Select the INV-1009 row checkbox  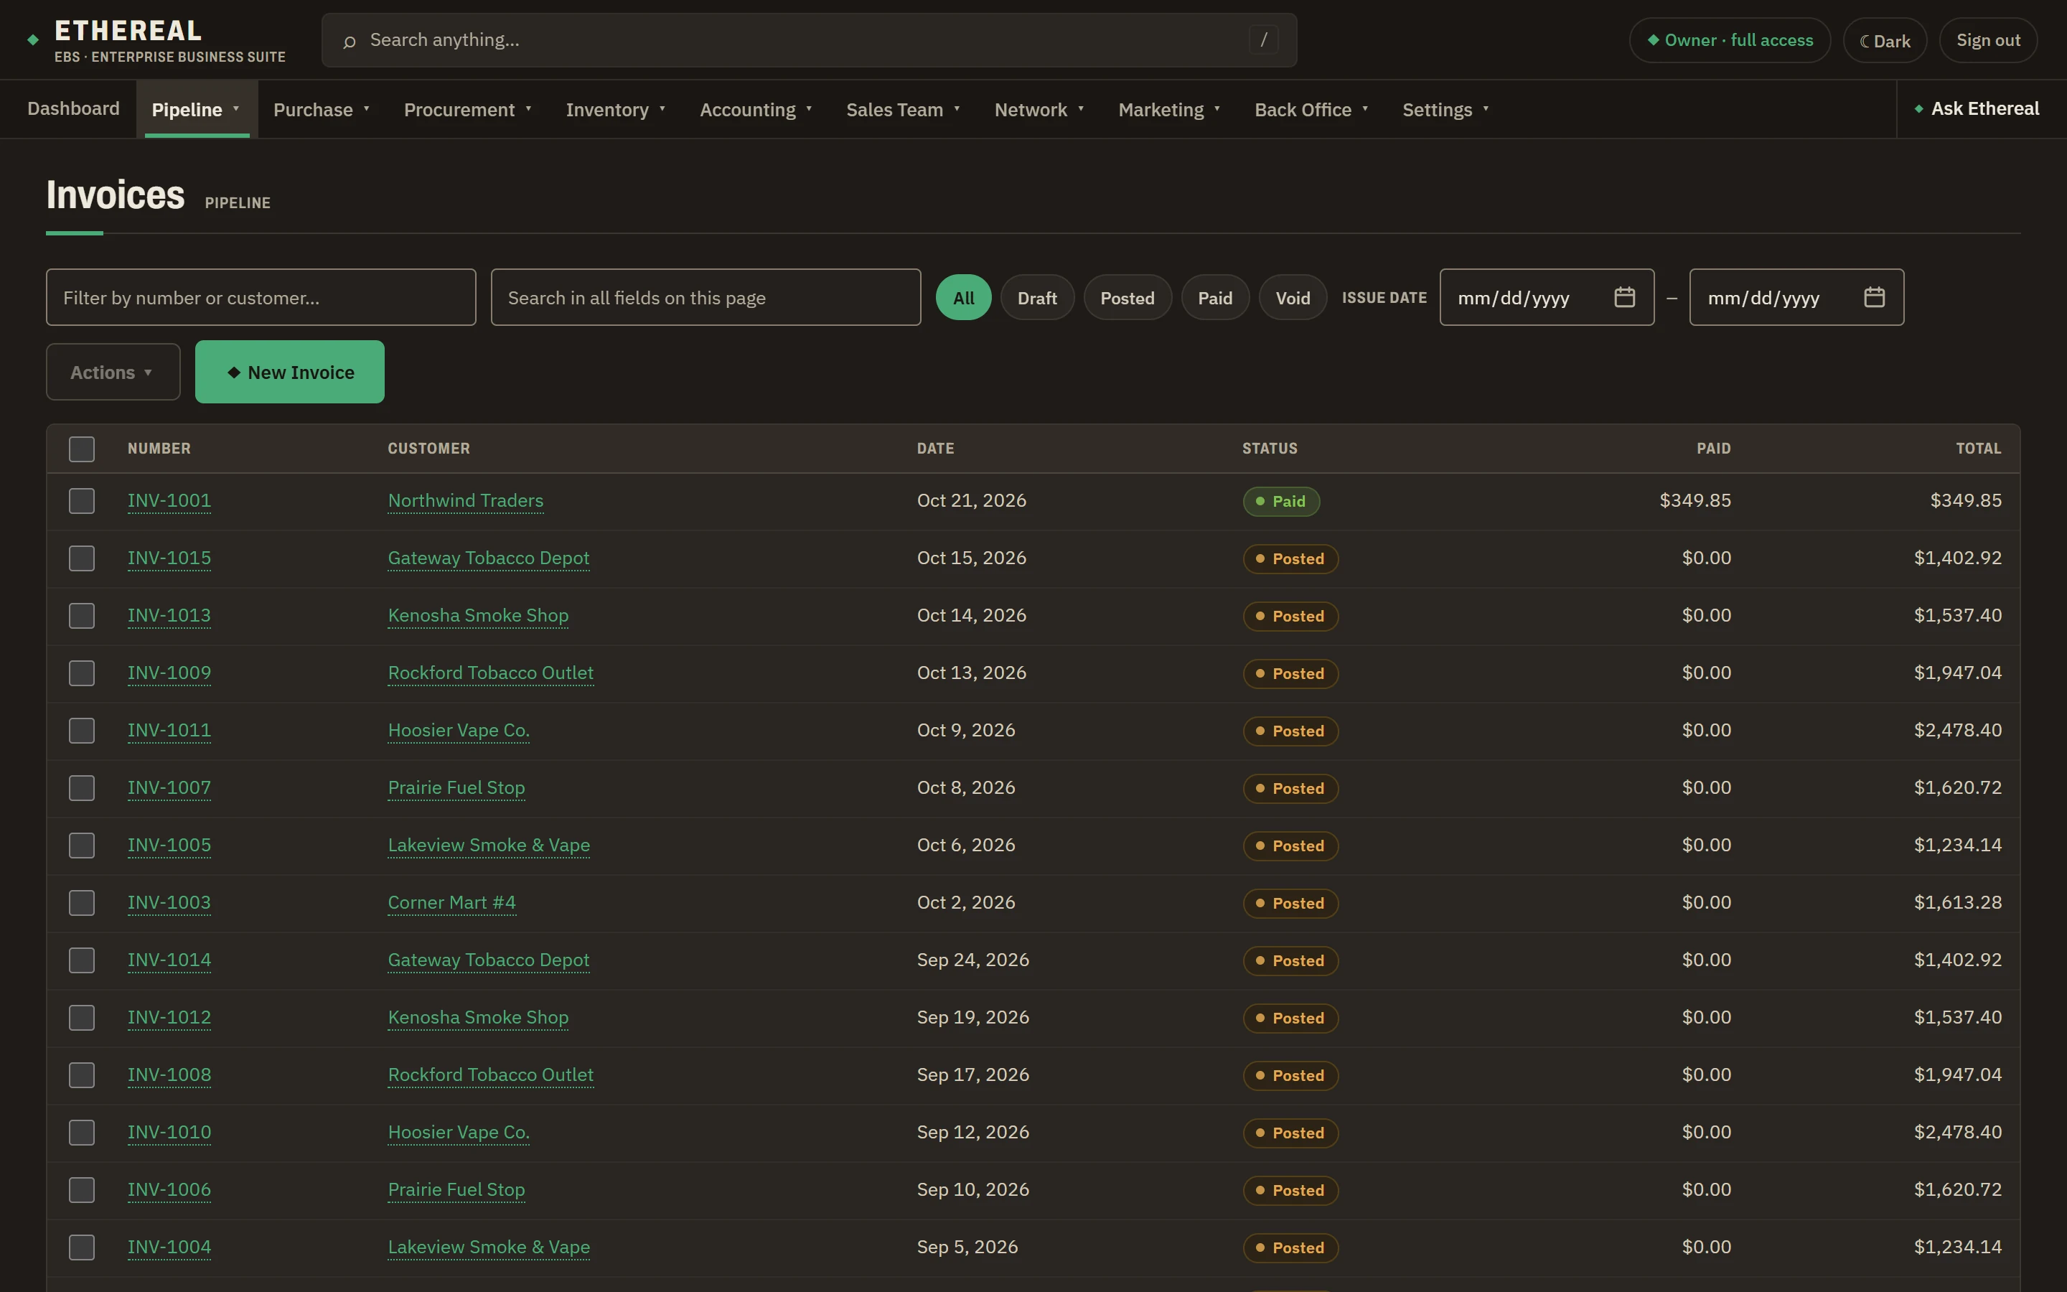(x=82, y=673)
